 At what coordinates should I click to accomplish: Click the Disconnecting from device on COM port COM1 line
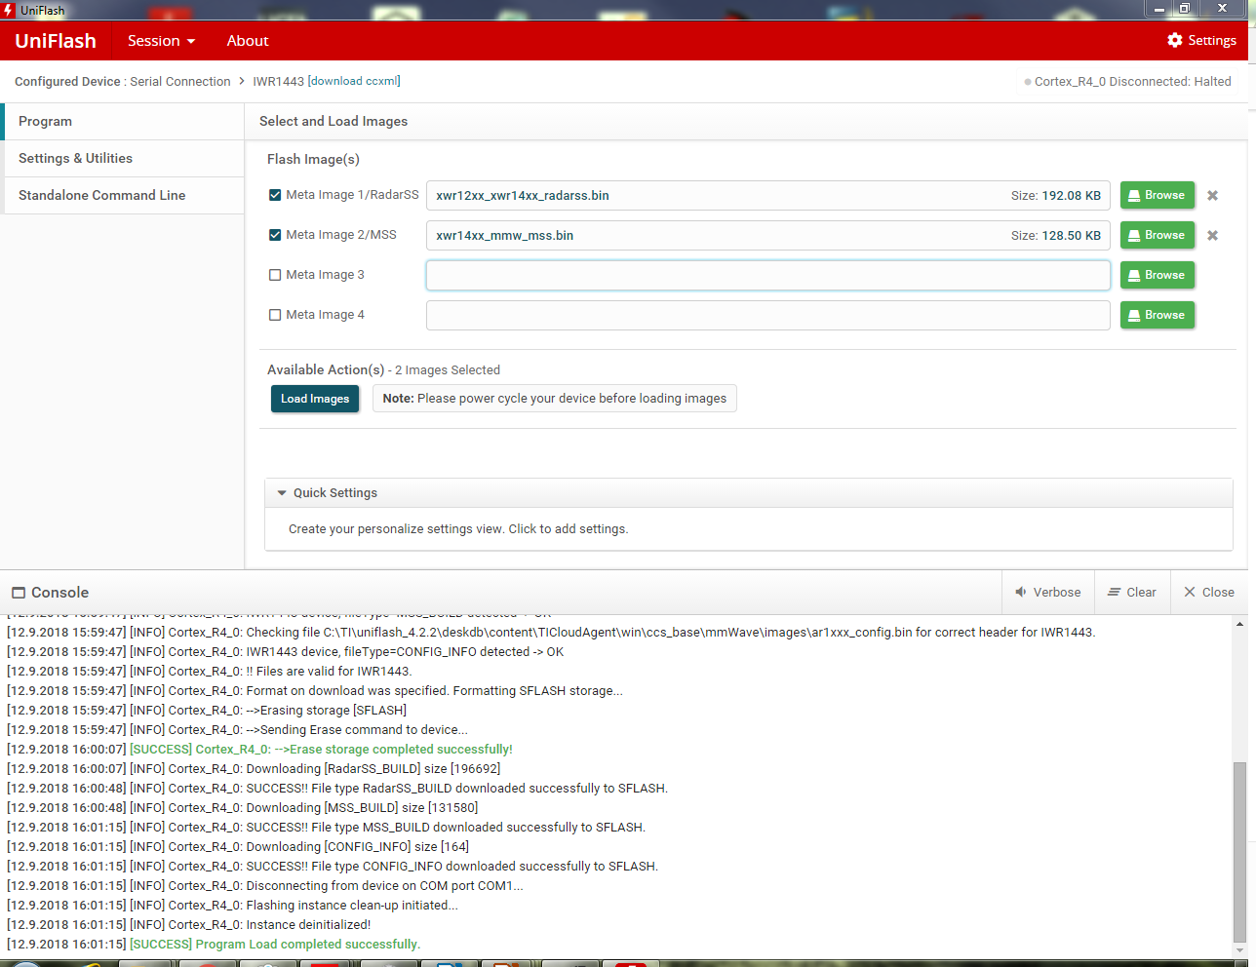[x=265, y=885]
